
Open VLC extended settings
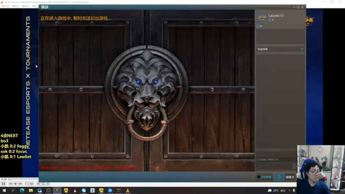[31, 184]
